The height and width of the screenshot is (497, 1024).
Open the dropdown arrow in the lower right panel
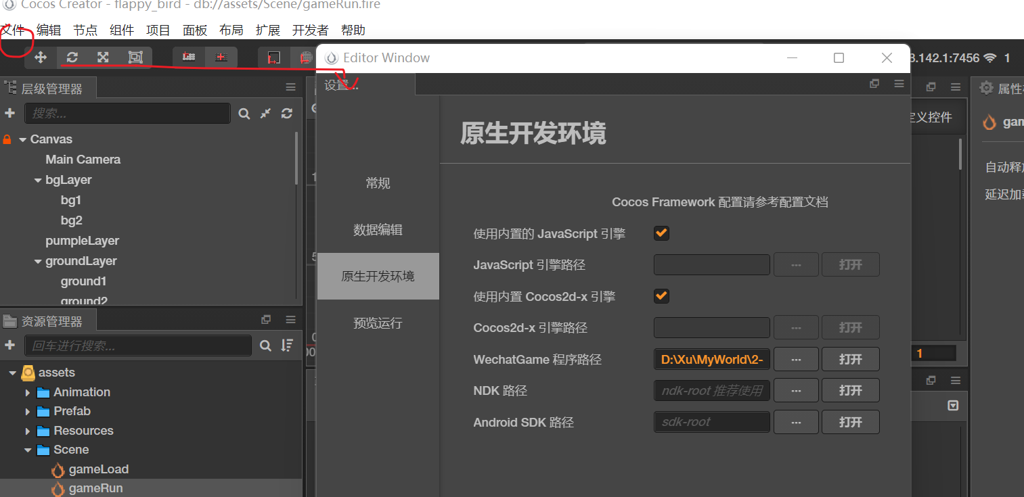coord(953,406)
